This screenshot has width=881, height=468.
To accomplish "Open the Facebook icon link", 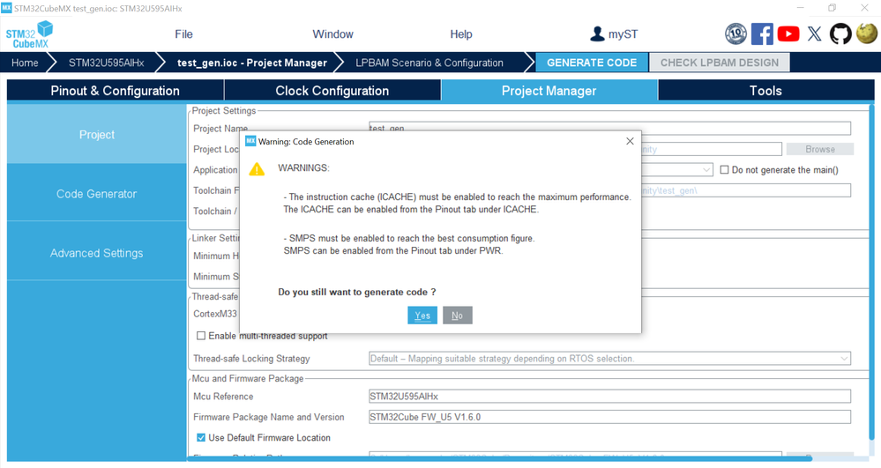I will [x=762, y=33].
